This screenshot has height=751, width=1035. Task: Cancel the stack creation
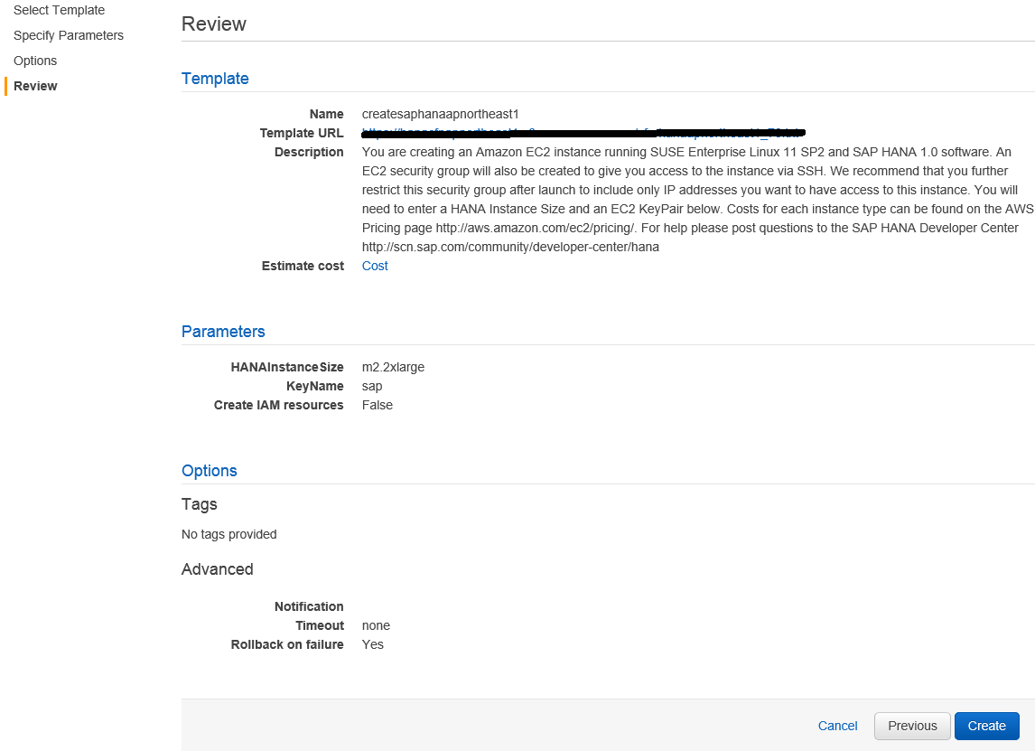point(837,726)
